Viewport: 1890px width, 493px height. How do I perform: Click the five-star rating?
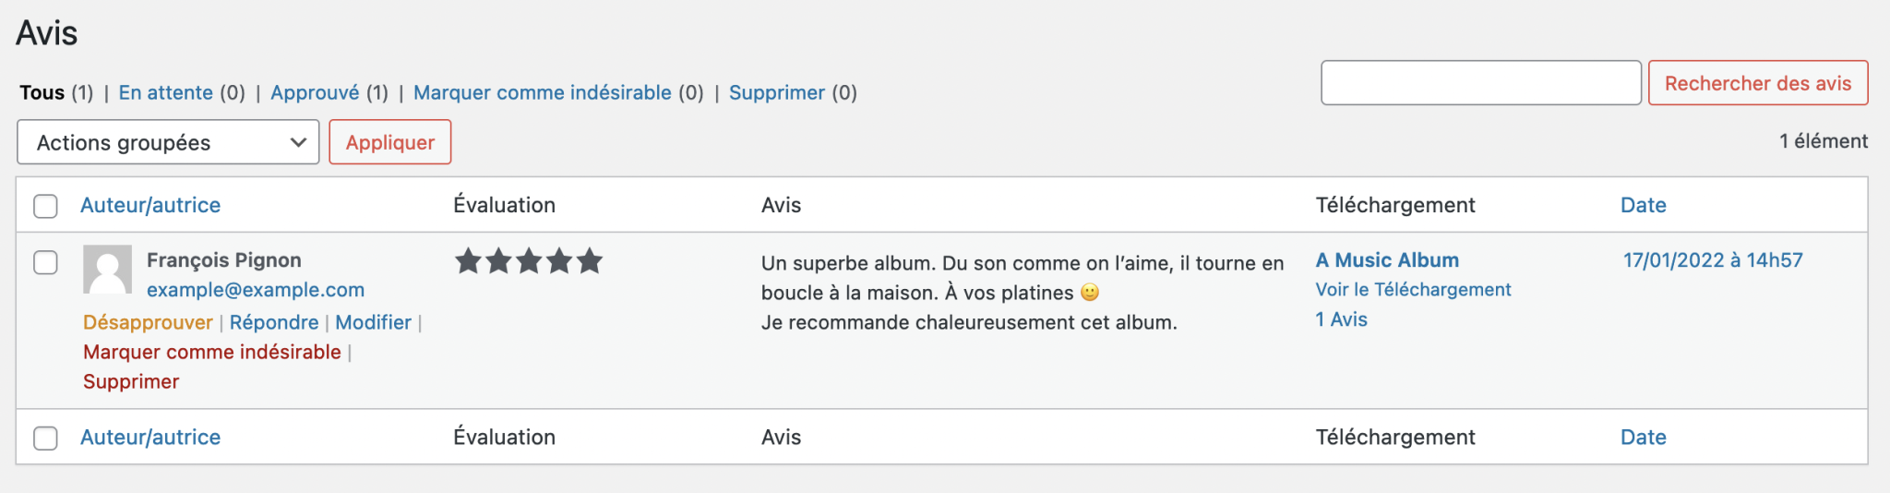tap(529, 261)
